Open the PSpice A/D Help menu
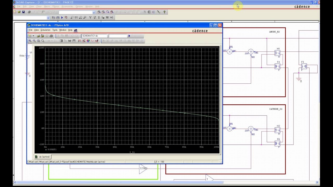The image size is (333, 187). click(x=70, y=30)
